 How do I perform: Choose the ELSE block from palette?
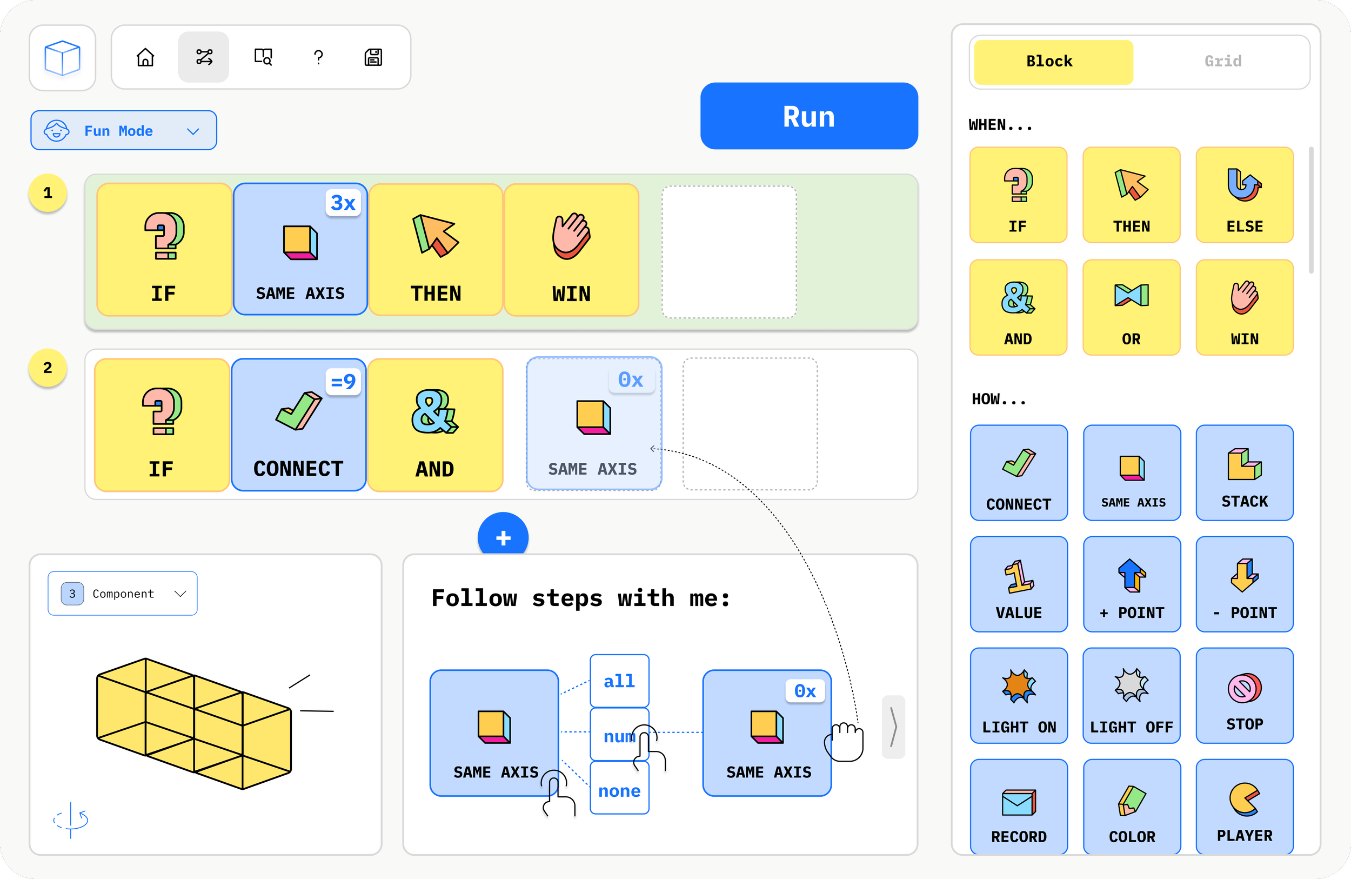[1245, 195]
